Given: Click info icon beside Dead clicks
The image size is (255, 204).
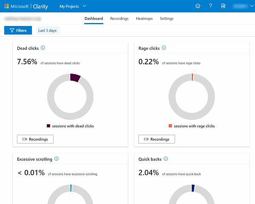Looking at the screenshot, I should (x=43, y=48).
